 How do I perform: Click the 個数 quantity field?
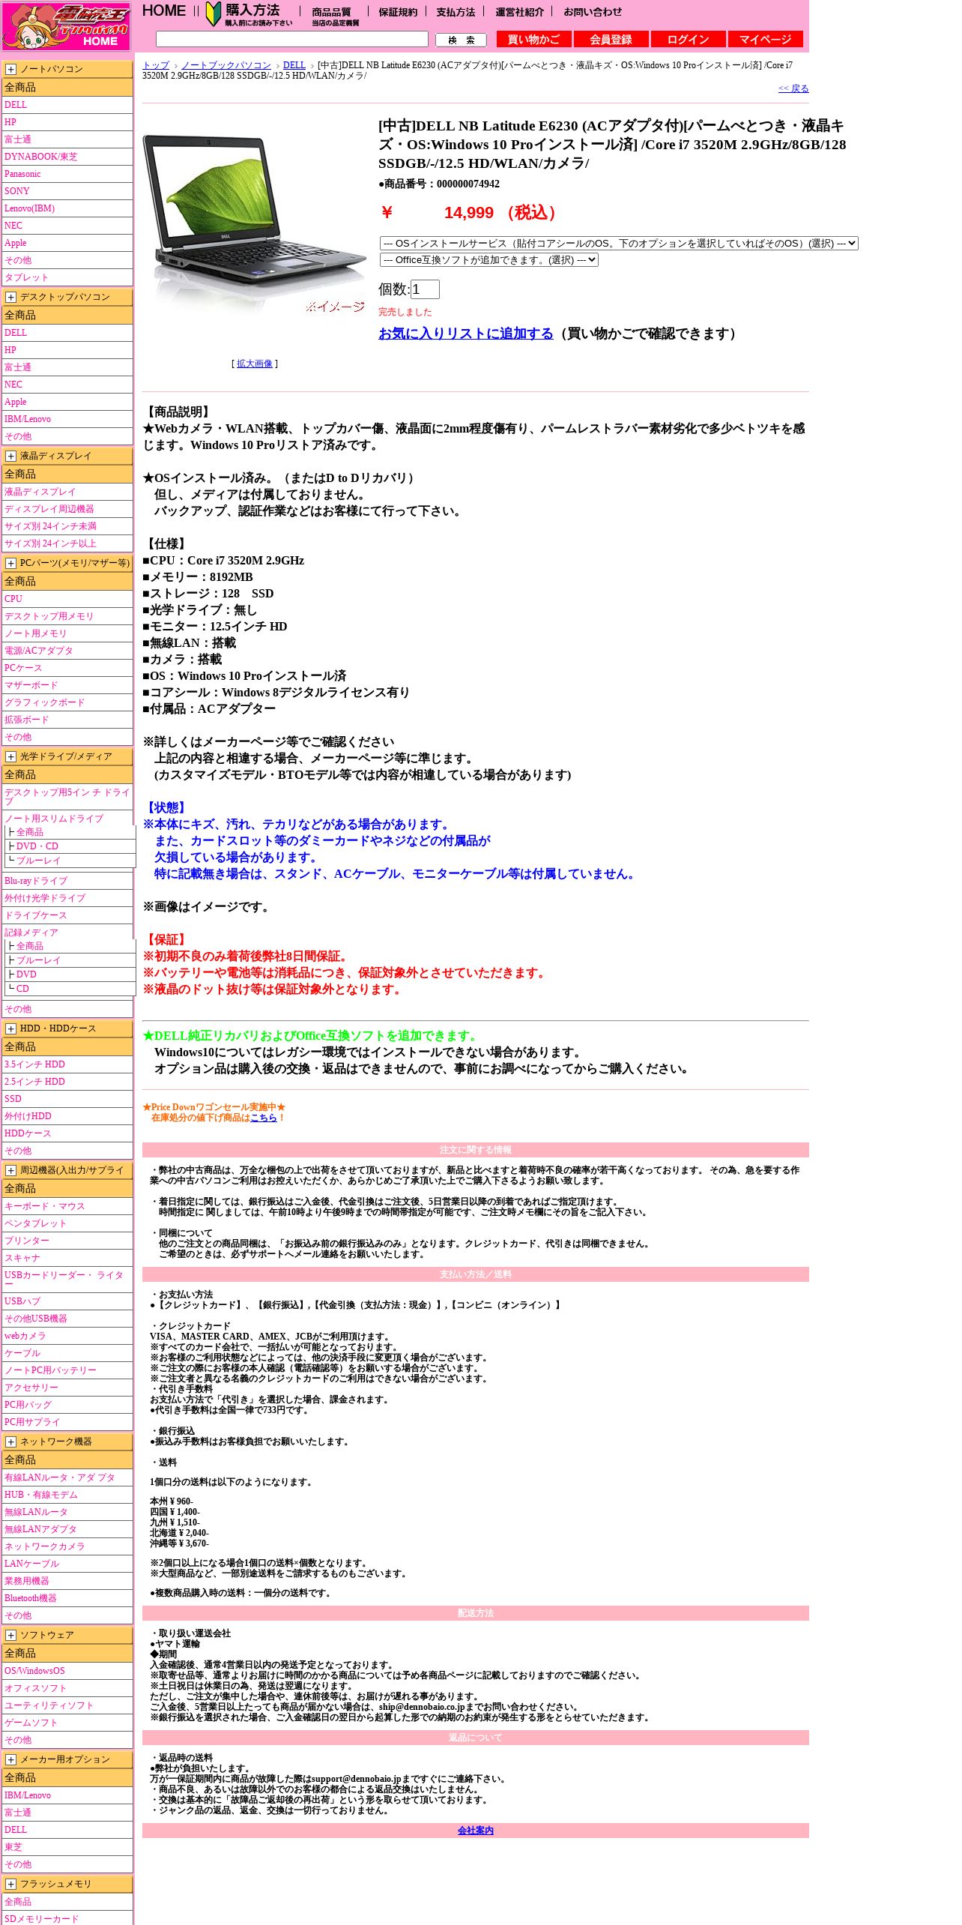[425, 289]
